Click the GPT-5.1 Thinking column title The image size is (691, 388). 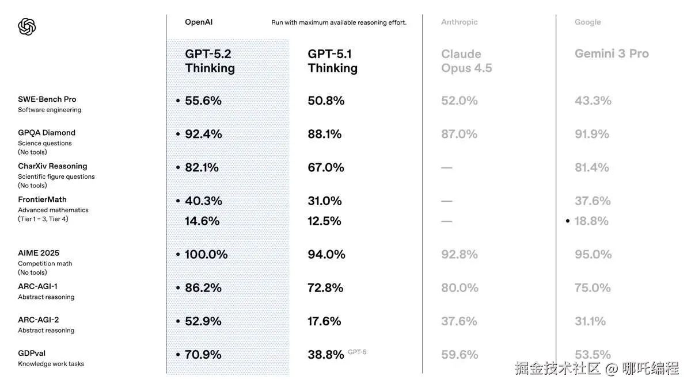tap(332, 61)
